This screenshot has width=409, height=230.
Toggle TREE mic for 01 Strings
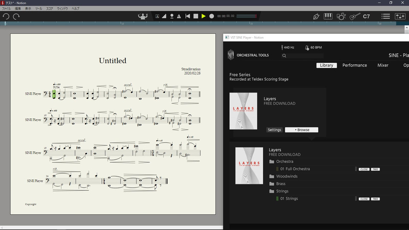tap(375, 199)
